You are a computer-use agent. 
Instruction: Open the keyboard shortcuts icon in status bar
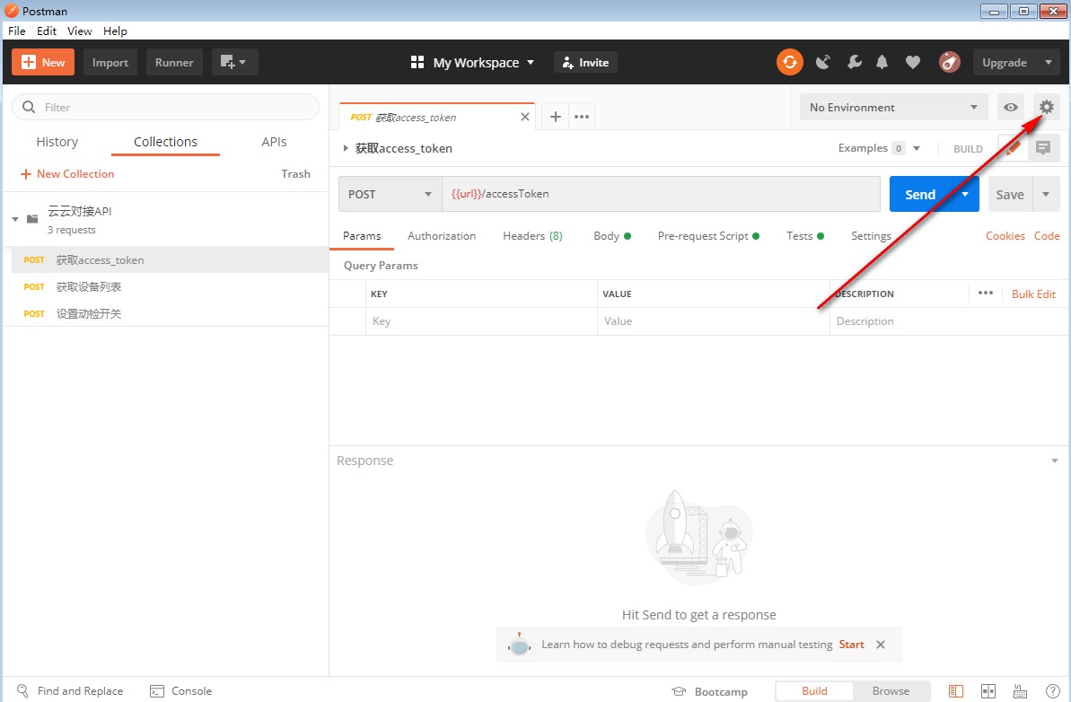coord(1020,691)
